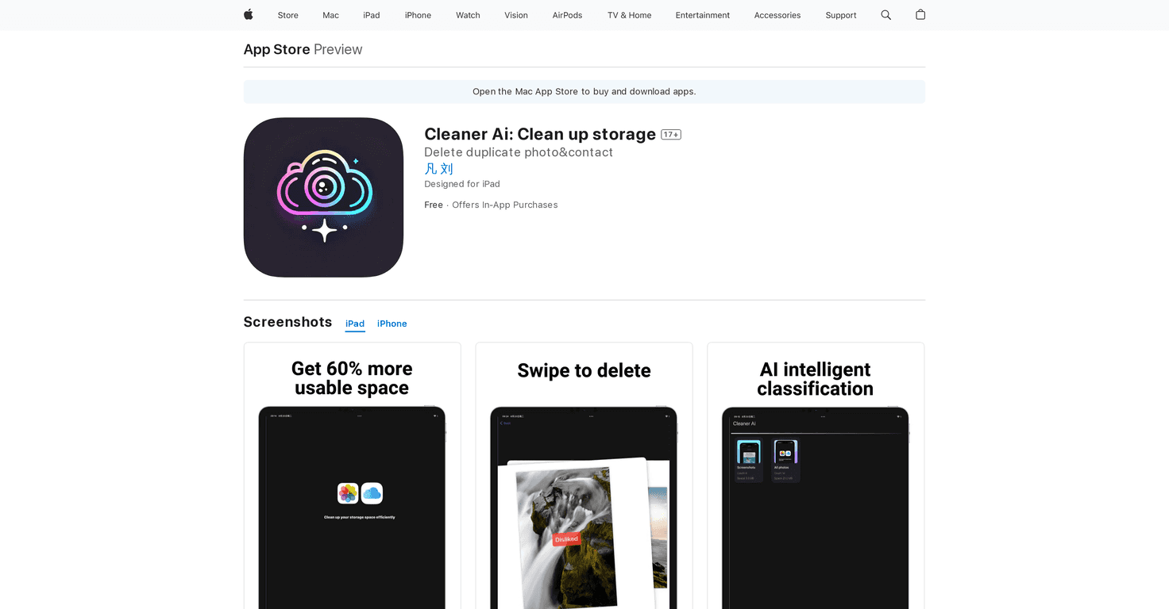
Task: Click the App Store Preview link
Action: coord(276,49)
